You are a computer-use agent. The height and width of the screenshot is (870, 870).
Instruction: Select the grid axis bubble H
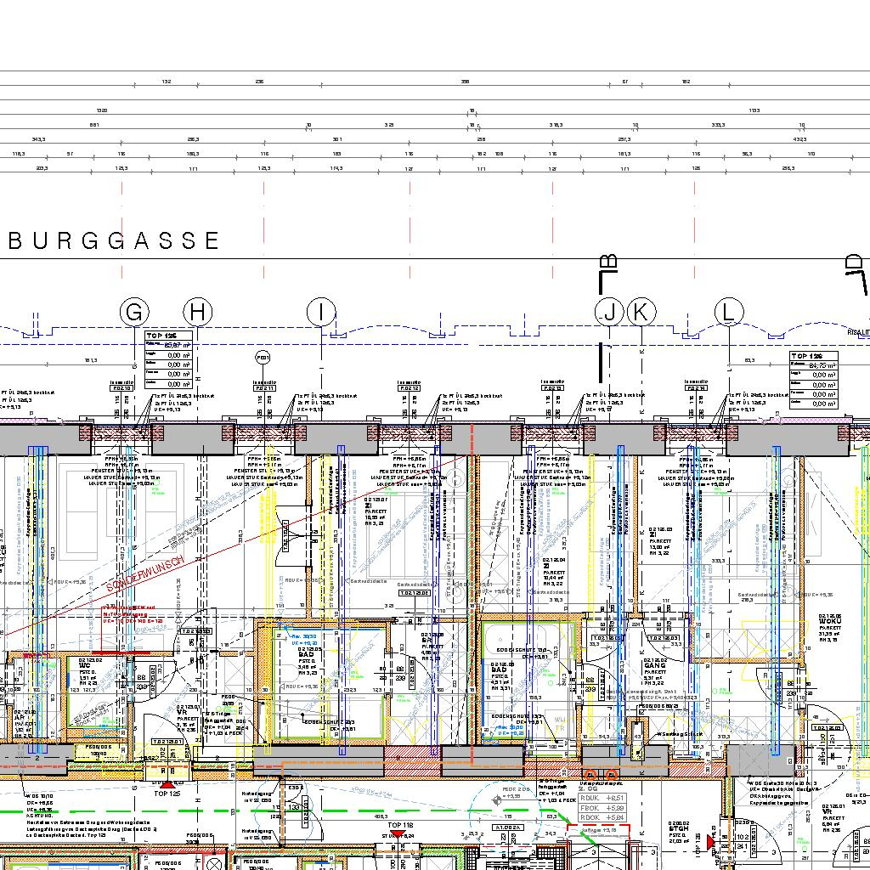click(x=198, y=313)
